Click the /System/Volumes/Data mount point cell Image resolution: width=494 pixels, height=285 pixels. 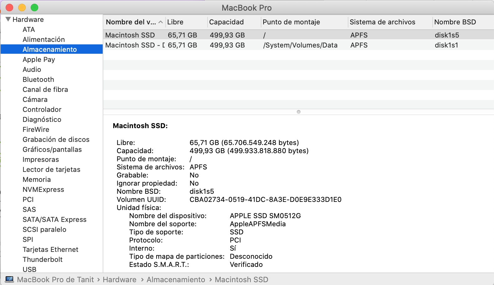[x=300, y=45]
